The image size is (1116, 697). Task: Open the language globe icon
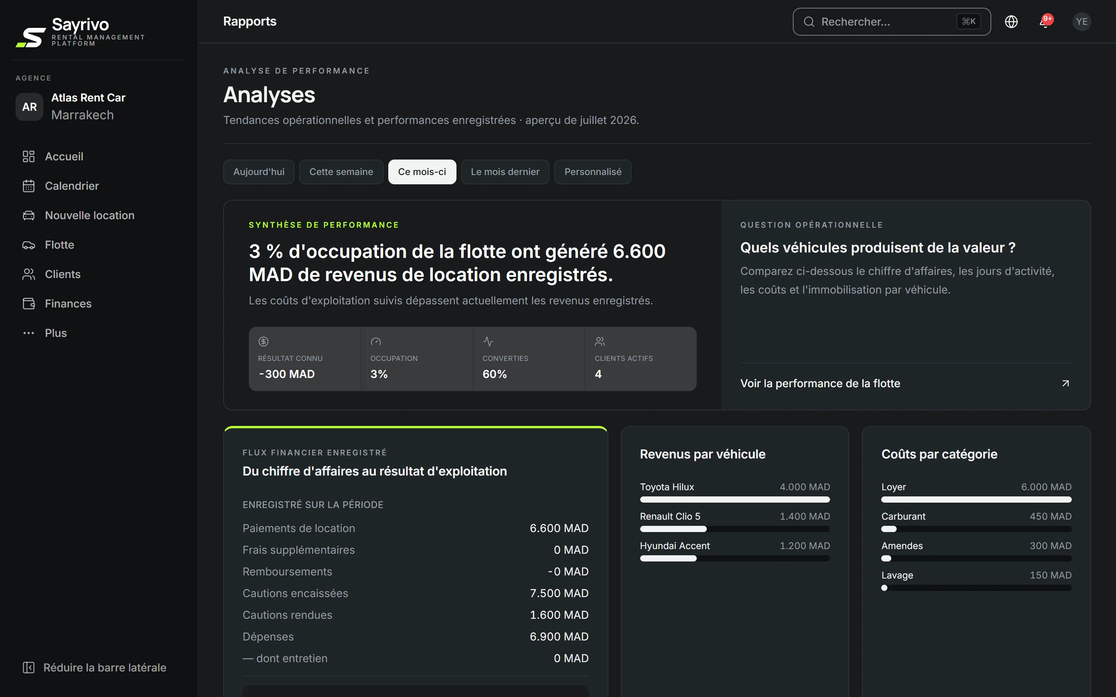click(x=1011, y=22)
